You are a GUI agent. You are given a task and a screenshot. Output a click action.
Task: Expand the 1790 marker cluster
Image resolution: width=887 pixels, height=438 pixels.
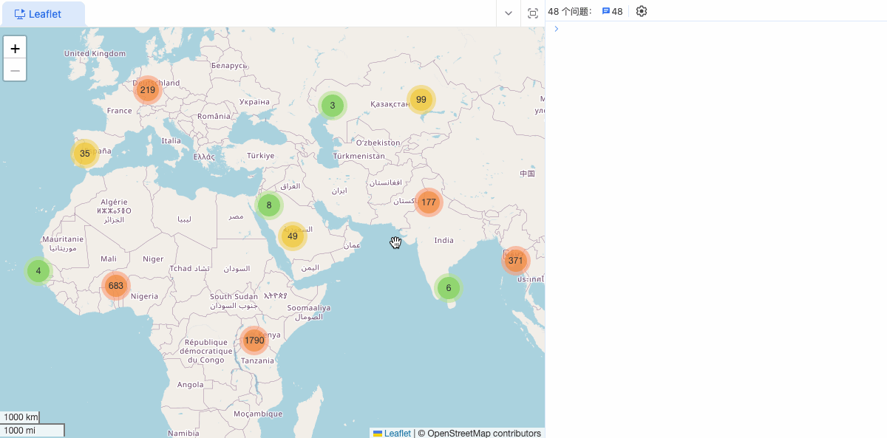coord(254,341)
